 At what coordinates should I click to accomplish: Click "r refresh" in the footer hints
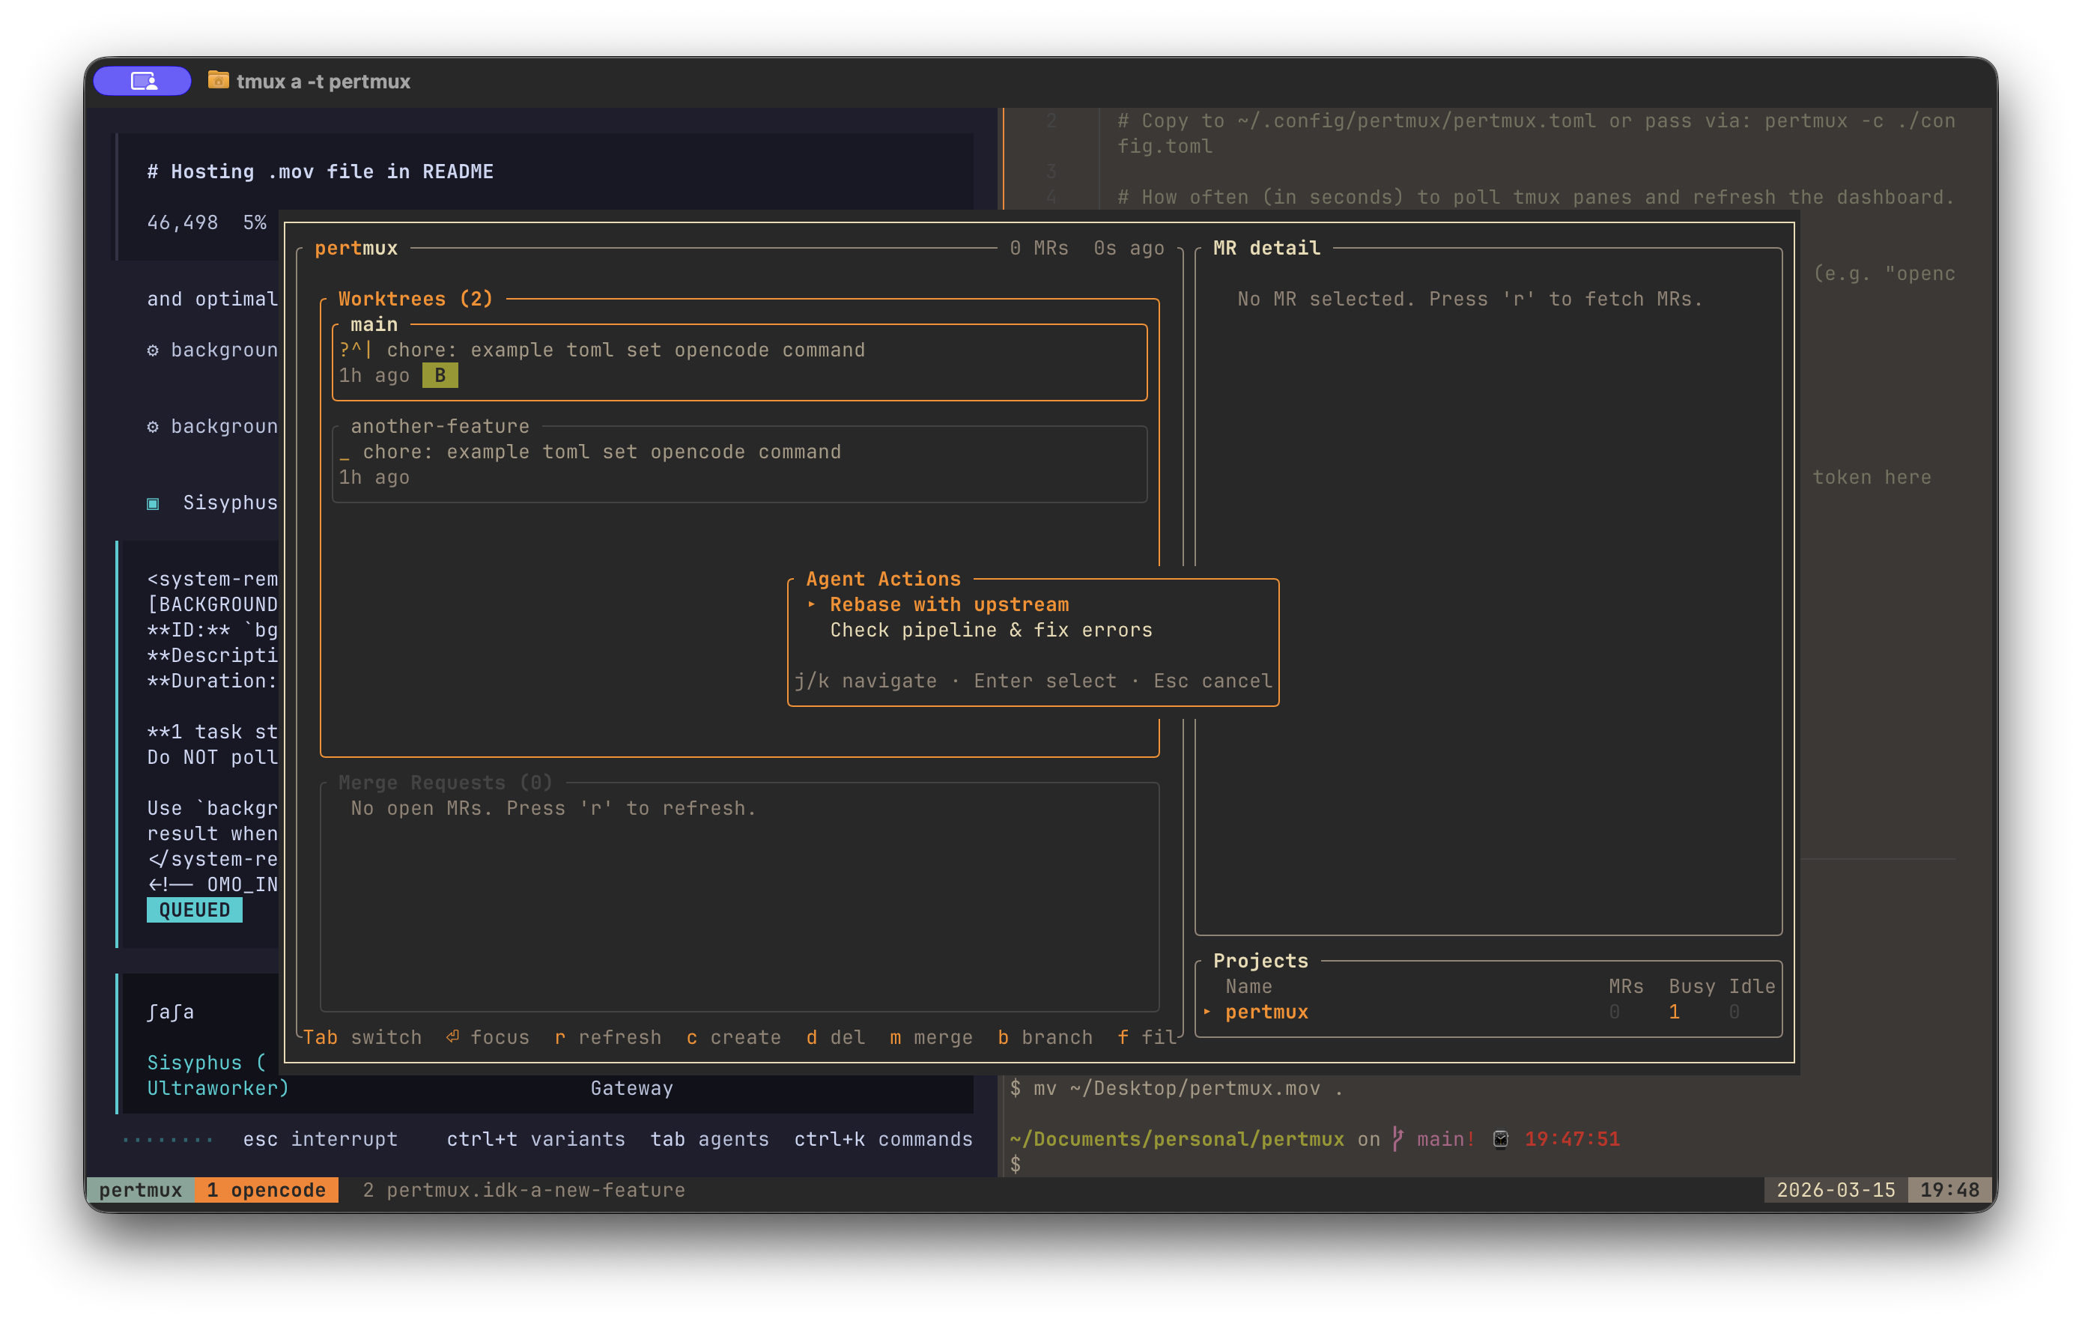point(608,1036)
